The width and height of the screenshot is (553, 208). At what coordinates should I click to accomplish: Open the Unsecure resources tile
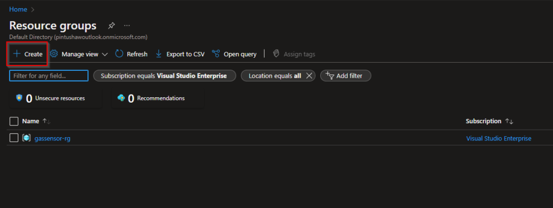coord(56,98)
